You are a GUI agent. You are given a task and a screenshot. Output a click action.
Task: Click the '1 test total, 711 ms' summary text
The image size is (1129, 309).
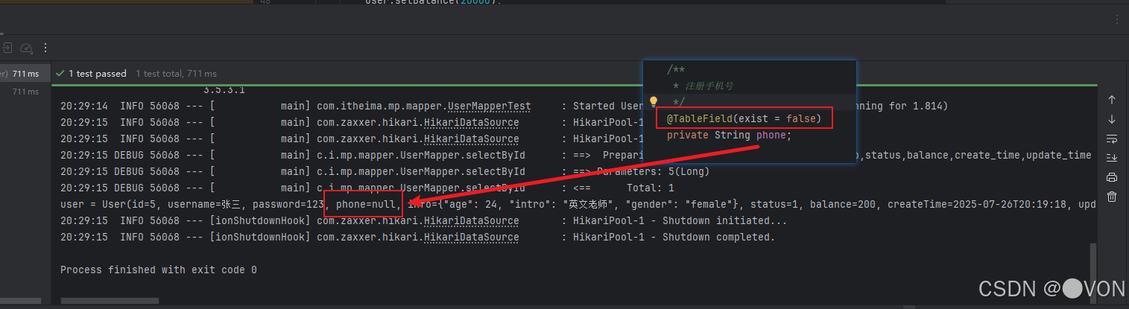pos(176,74)
